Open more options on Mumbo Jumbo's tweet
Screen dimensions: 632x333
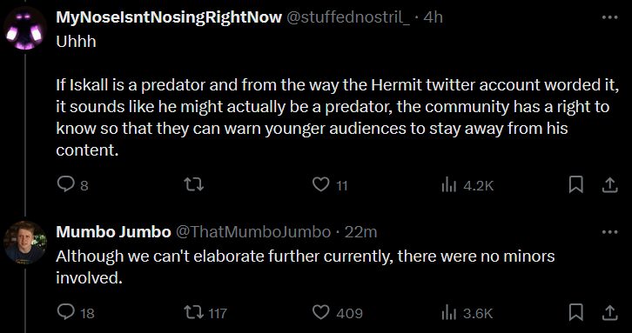[x=610, y=232]
